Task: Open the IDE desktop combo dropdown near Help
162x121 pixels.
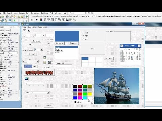Action: (x=85, y=13)
